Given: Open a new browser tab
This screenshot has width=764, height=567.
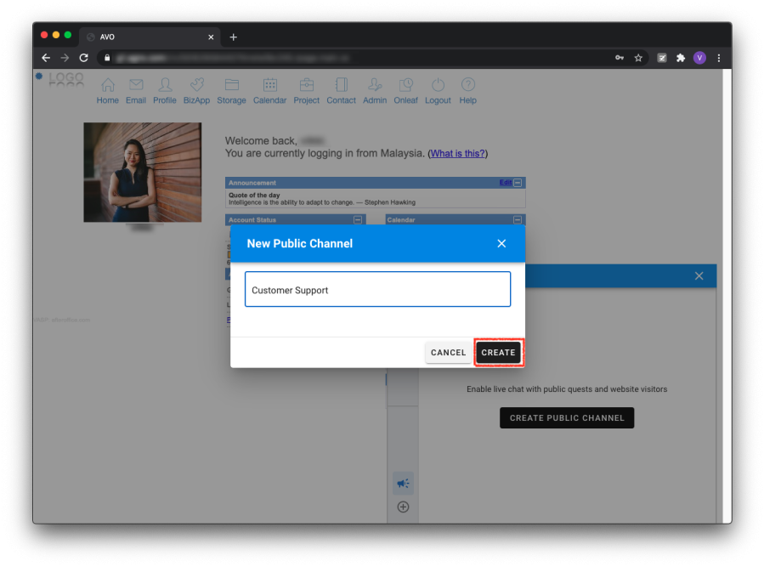Looking at the screenshot, I should click(234, 37).
